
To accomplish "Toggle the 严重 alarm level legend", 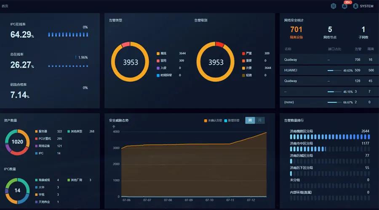I will [x=244, y=54].
